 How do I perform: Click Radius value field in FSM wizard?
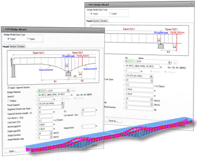pyautogui.click(x=45, y=100)
